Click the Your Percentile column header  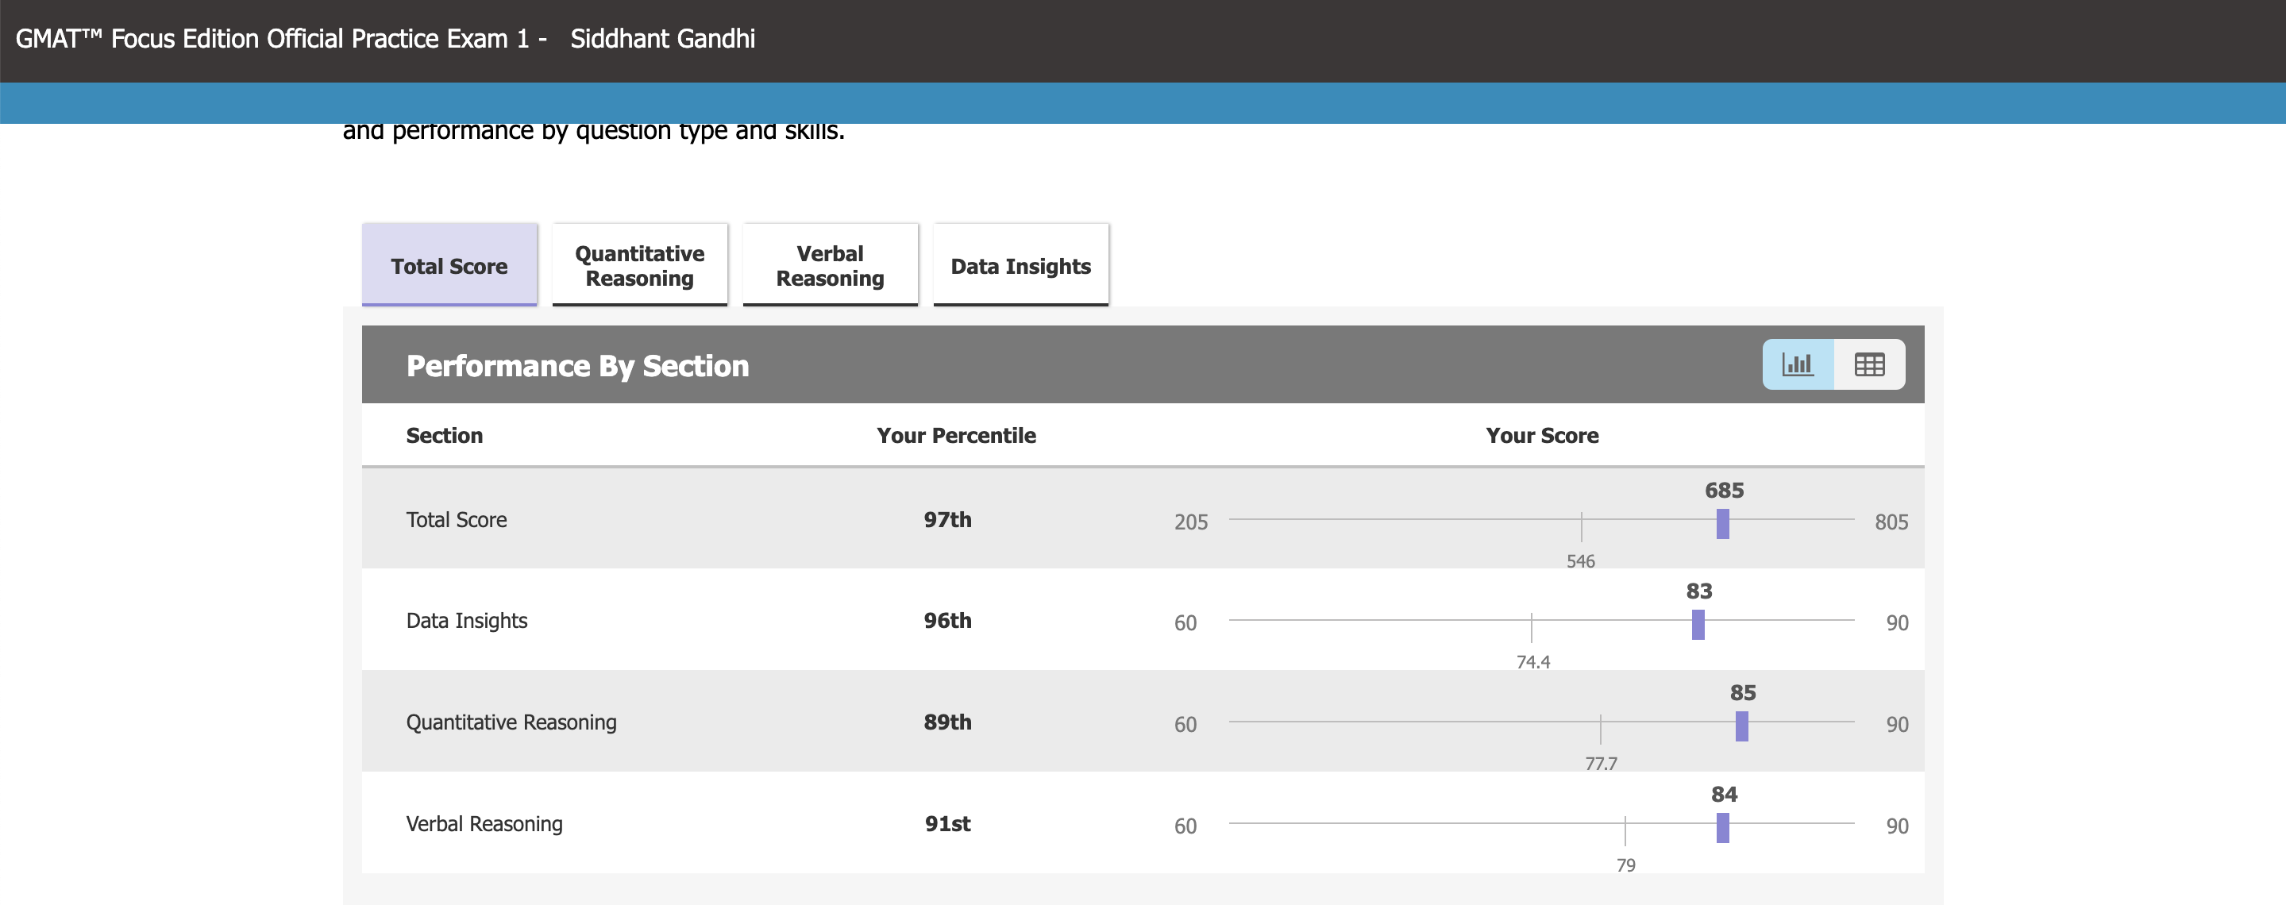coord(955,435)
